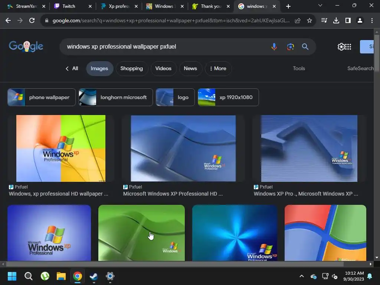Screen dimensions: 380x285
Task: Open the blue starburst Windows XP thumbnail
Action: tap(235, 233)
